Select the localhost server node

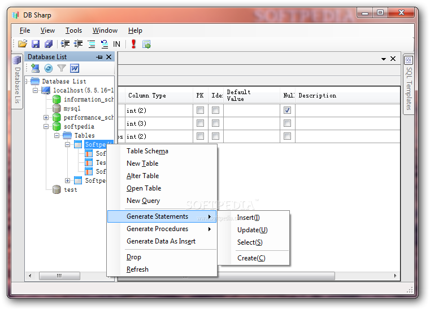(x=84, y=90)
